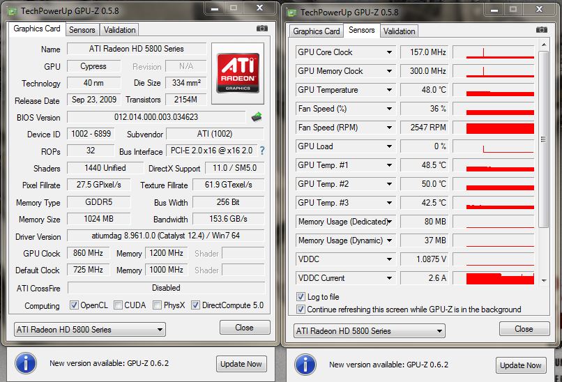Switch to Validation tab in left window
This screenshot has width=562, height=382.
point(119,30)
